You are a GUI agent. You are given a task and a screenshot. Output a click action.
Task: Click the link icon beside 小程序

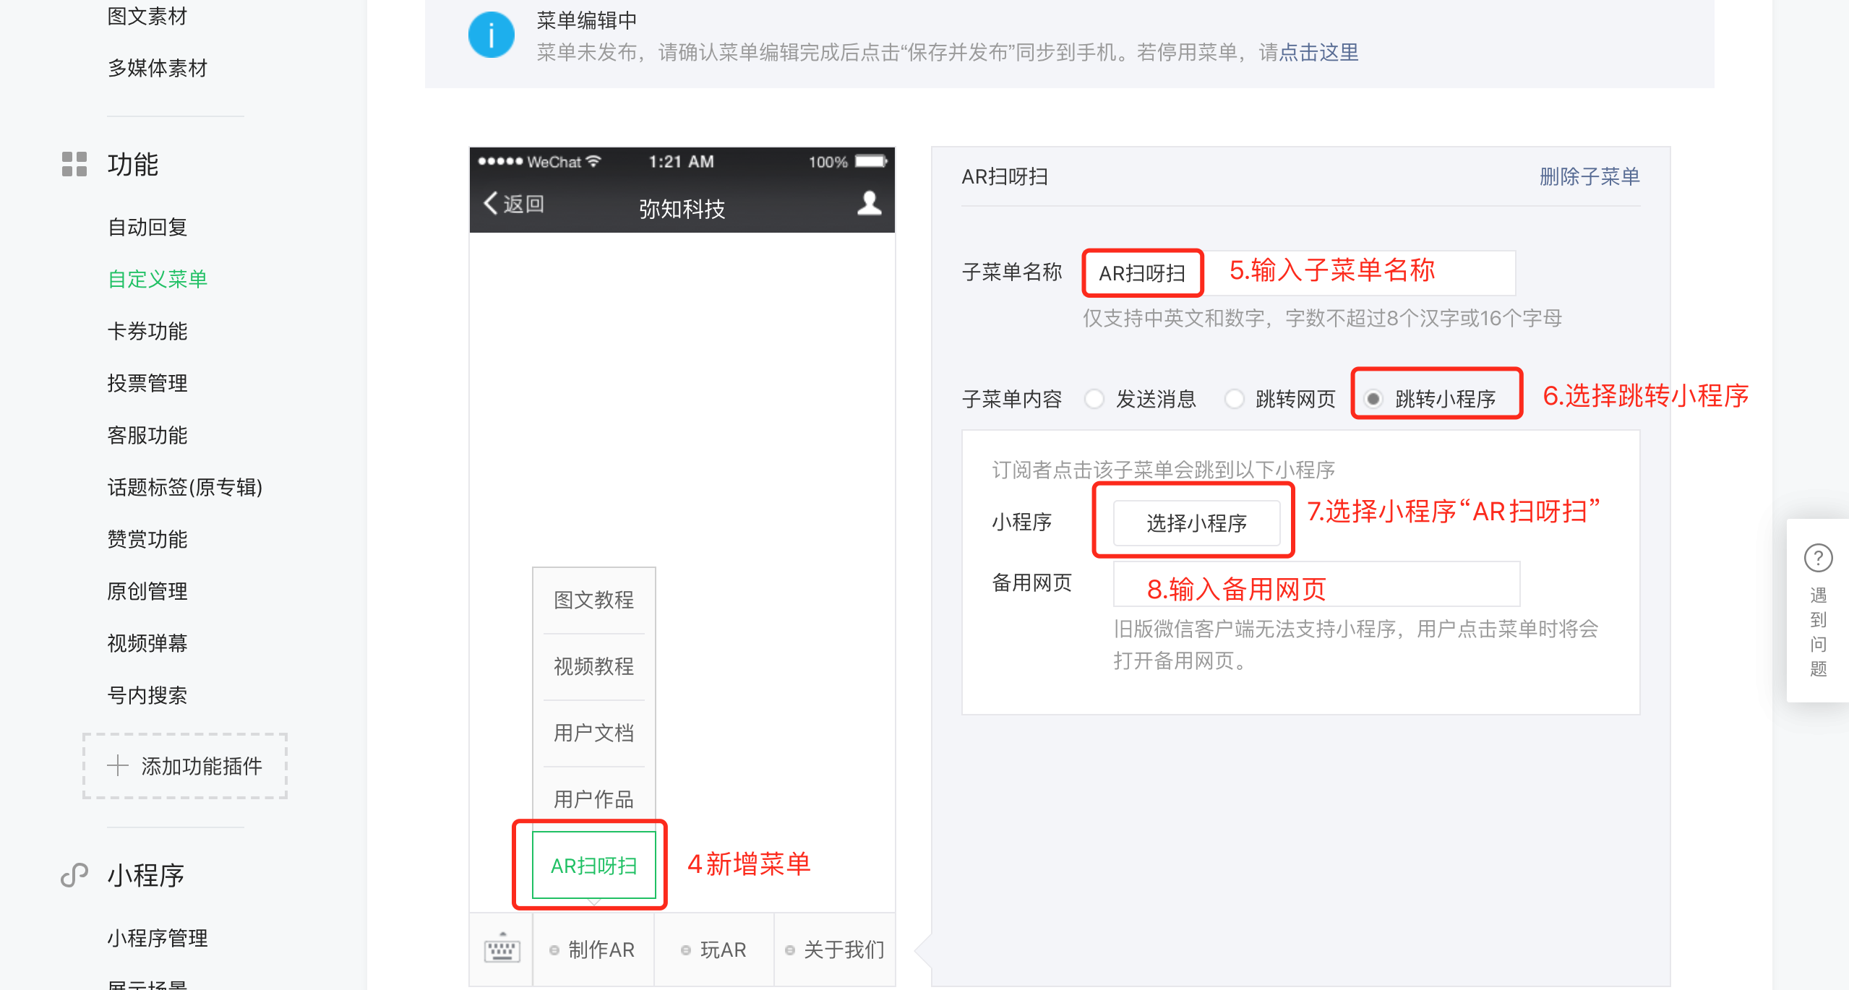pyautogui.click(x=74, y=874)
